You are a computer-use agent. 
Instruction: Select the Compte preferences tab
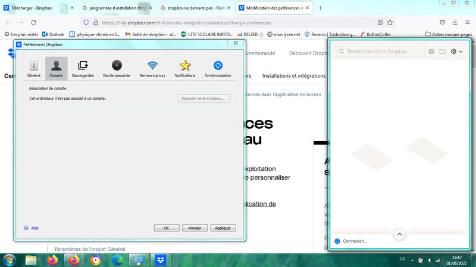pyautogui.click(x=56, y=68)
